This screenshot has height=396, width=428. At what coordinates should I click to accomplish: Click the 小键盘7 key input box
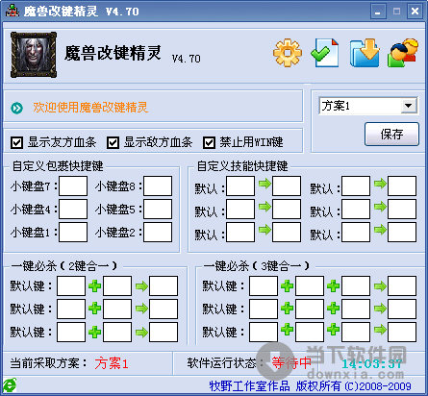[73, 186]
